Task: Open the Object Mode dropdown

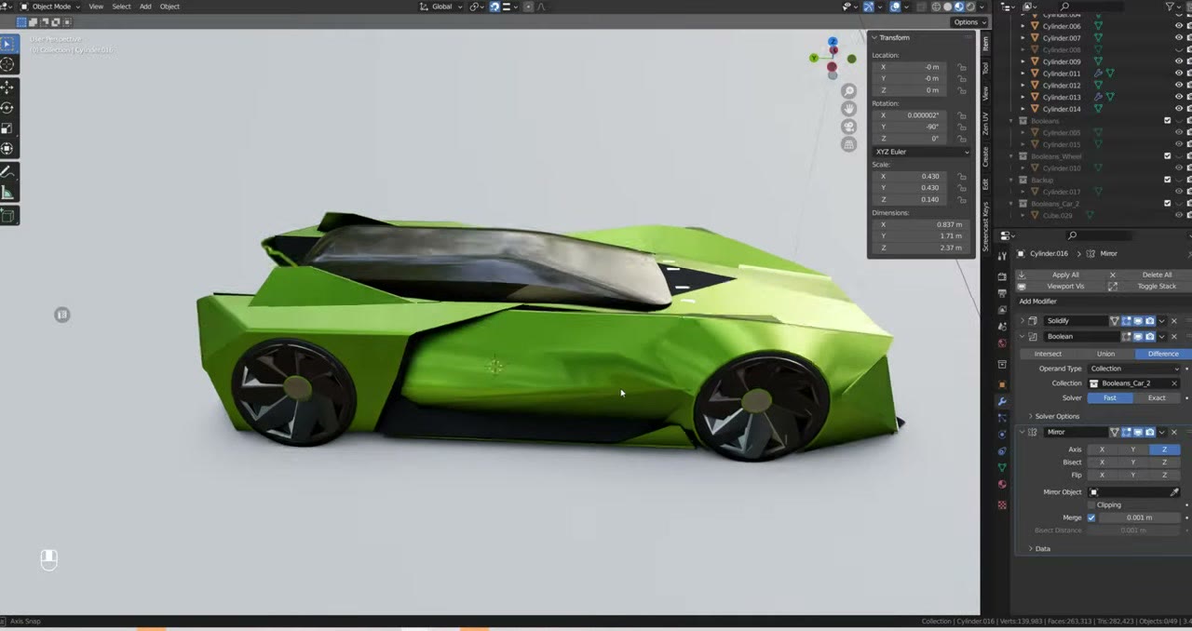Action: [x=48, y=7]
